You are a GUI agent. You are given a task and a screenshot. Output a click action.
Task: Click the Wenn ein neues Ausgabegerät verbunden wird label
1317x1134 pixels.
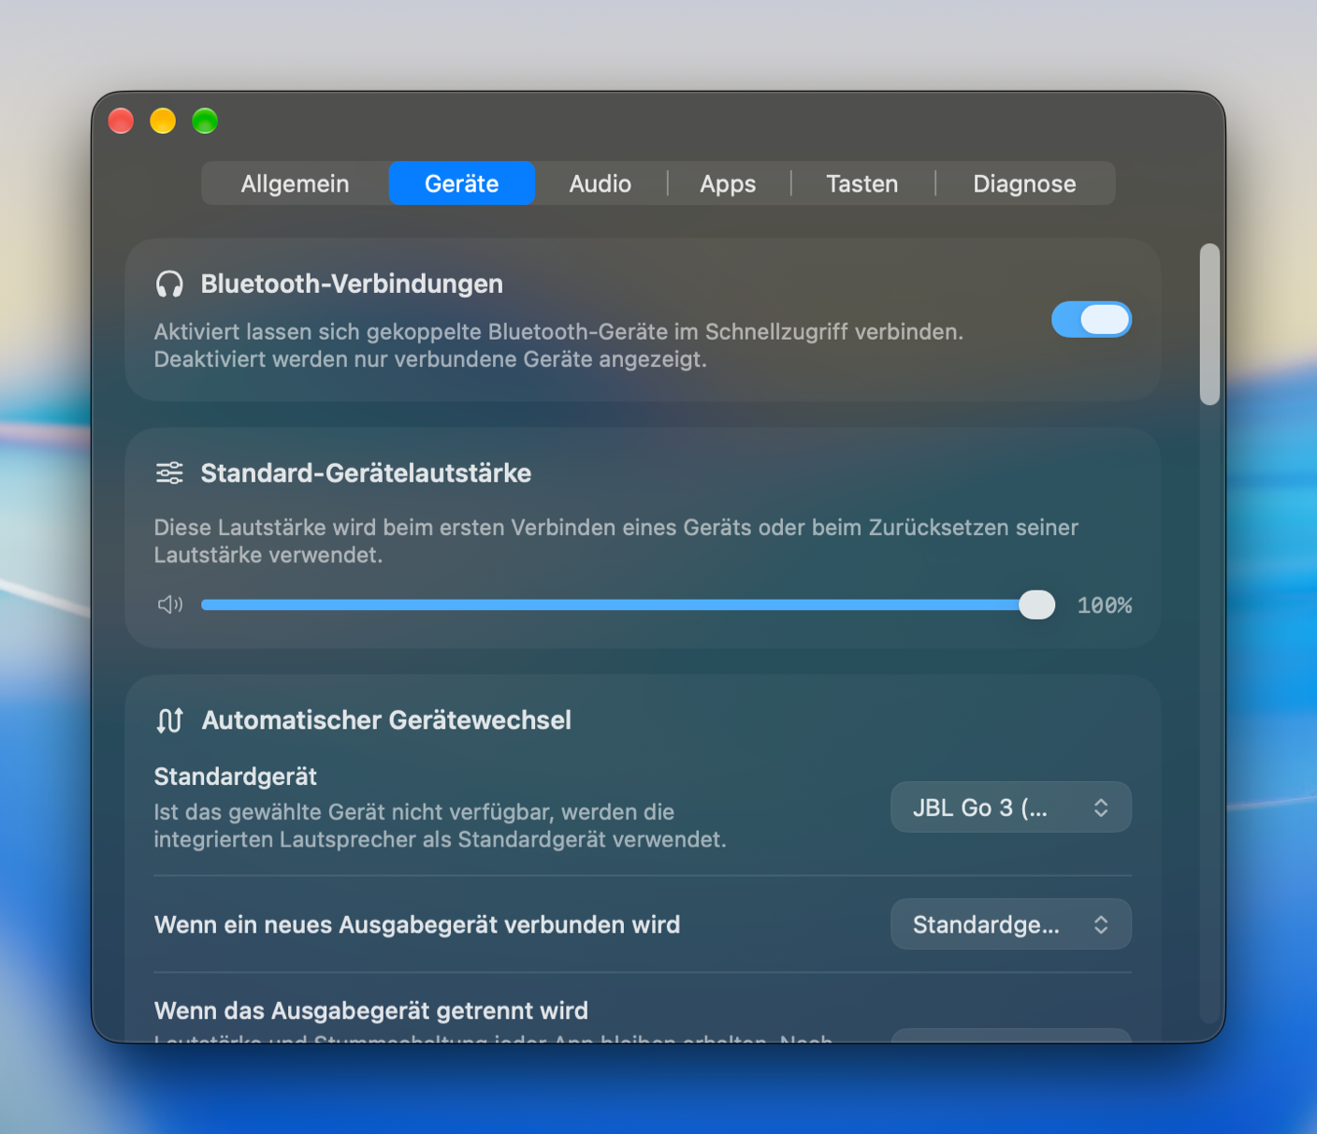pos(417,924)
